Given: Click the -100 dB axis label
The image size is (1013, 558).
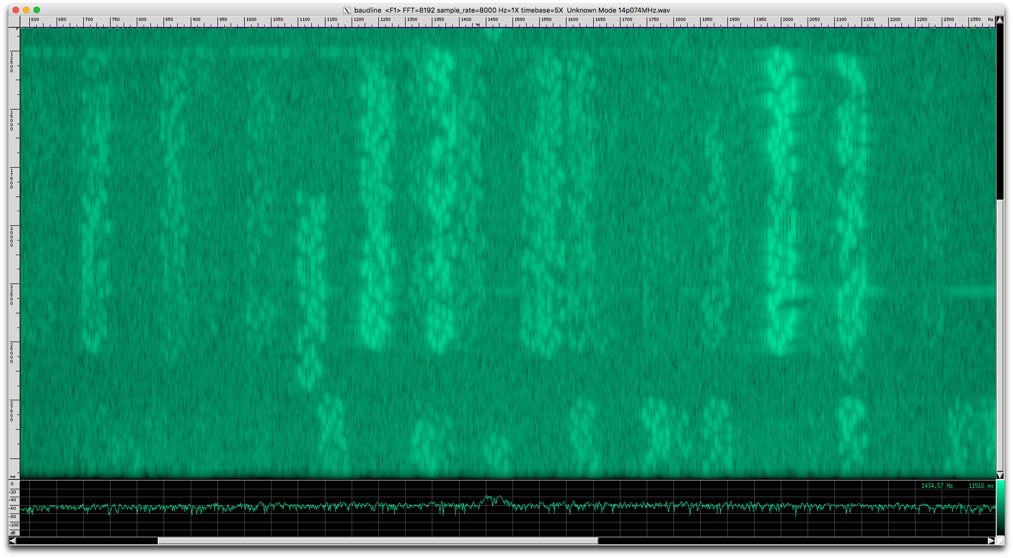Looking at the screenshot, I should (14, 524).
